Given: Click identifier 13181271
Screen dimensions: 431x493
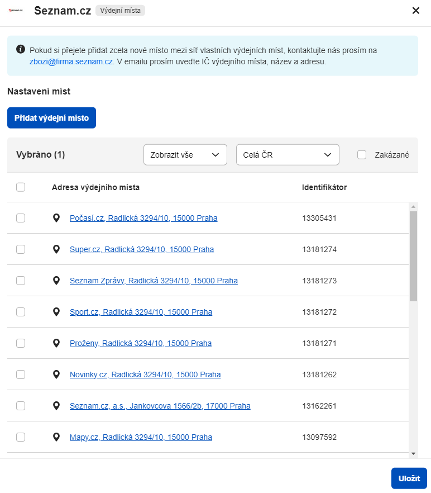Looking at the screenshot, I should tap(319, 343).
